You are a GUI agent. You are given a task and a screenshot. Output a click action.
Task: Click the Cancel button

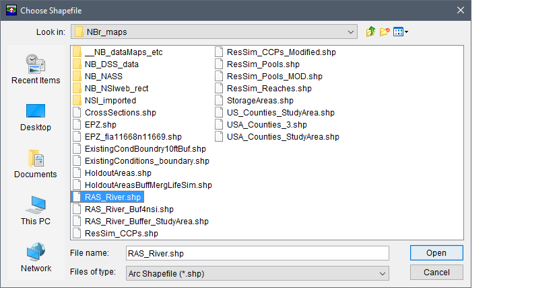tap(436, 273)
